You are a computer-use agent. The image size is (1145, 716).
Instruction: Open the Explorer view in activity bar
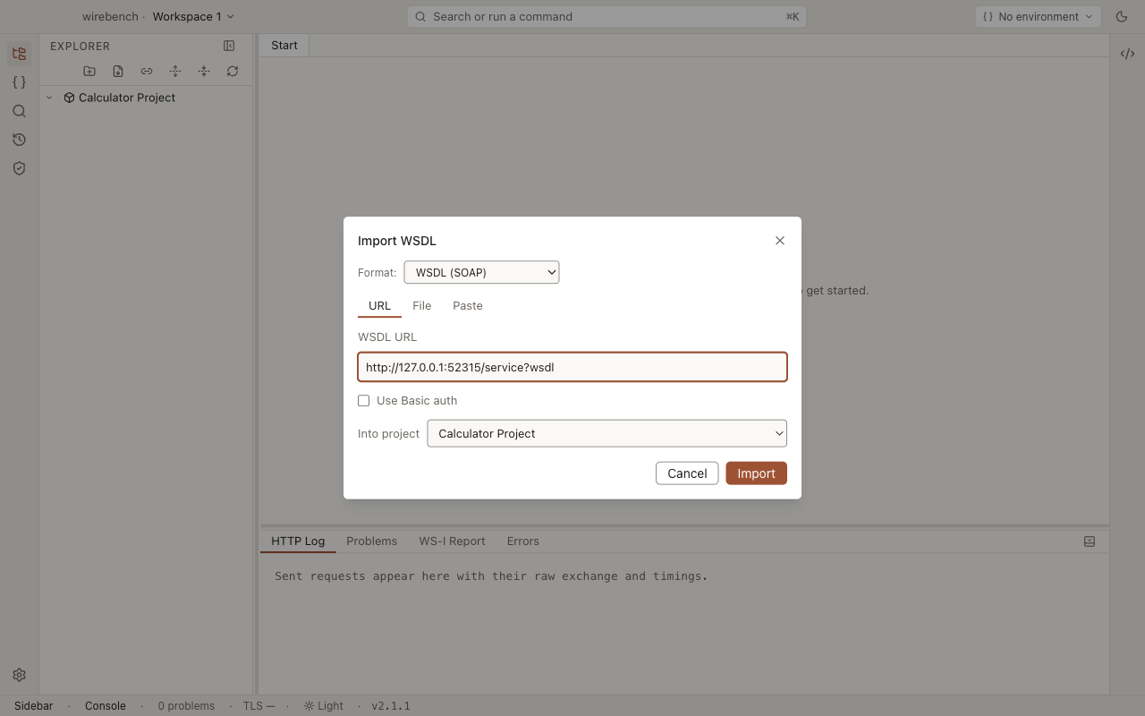tap(19, 54)
